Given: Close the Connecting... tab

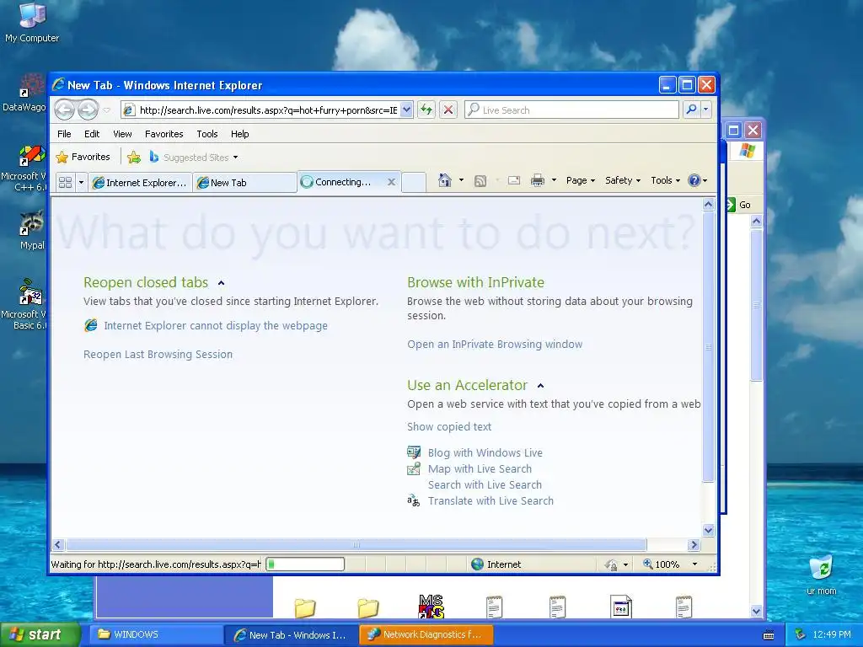Looking at the screenshot, I should coord(391,182).
